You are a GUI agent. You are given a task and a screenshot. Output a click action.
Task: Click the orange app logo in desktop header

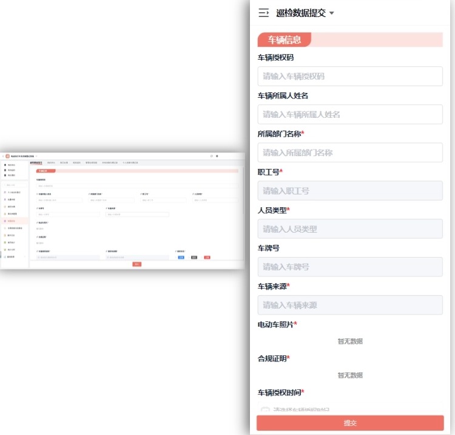(x=7, y=156)
